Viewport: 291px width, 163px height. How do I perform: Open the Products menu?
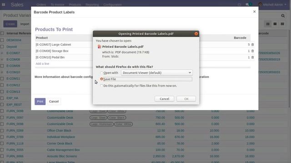(x=75, y=5)
